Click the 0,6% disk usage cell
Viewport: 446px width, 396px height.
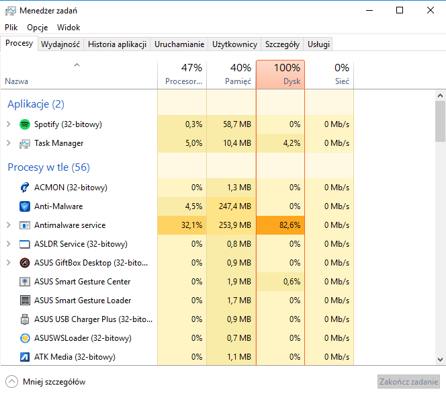pos(281,282)
